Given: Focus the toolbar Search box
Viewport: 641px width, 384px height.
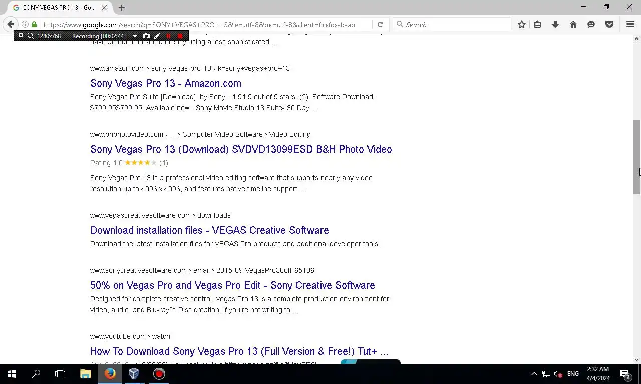Looking at the screenshot, I should tap(452, 24).
